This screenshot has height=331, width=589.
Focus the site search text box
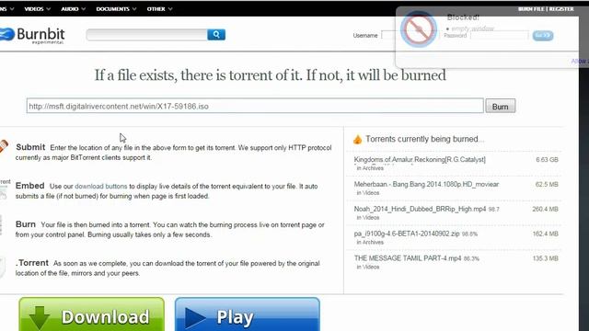coord(147,35)
